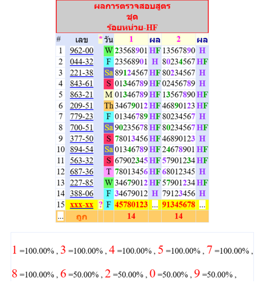Click red prediction 45780123 in row 15

(131, 204)
